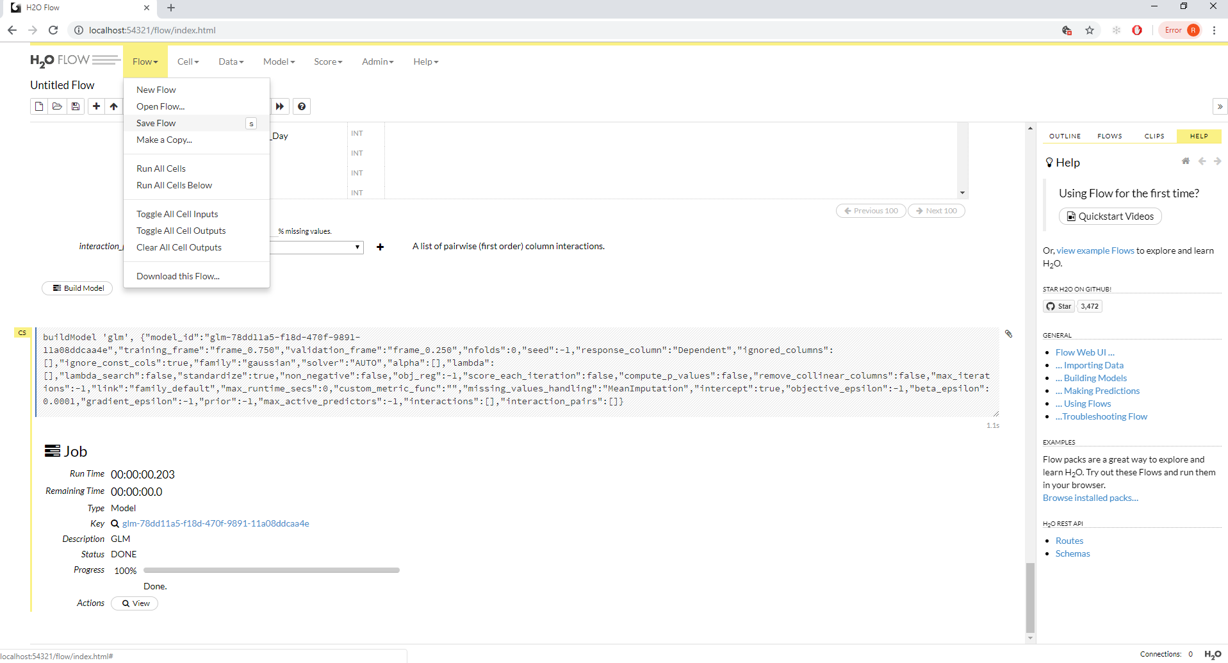
Task: Open the Flow menu
Action: click(x=145, y=61)
